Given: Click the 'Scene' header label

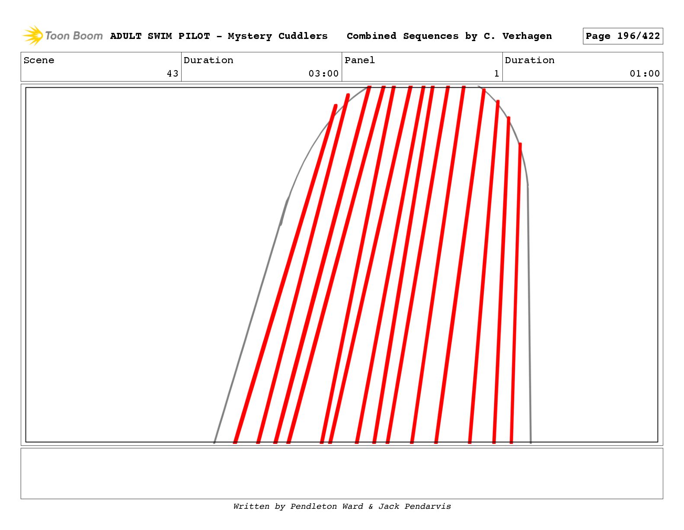Looking at the screenshot, I should tap(39, 60).
